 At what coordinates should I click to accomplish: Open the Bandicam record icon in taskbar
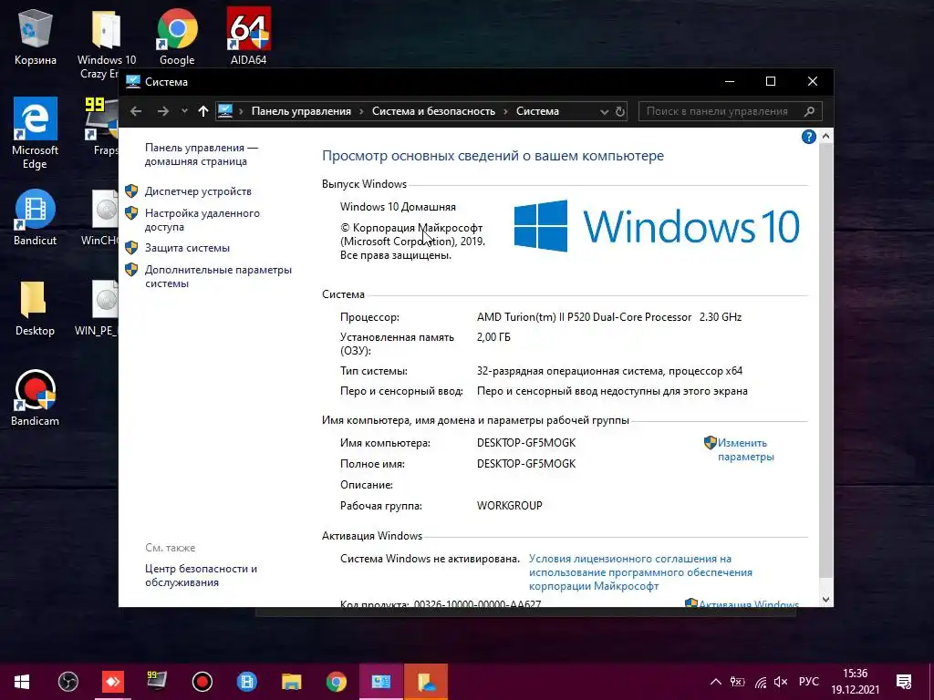[202, 682]
